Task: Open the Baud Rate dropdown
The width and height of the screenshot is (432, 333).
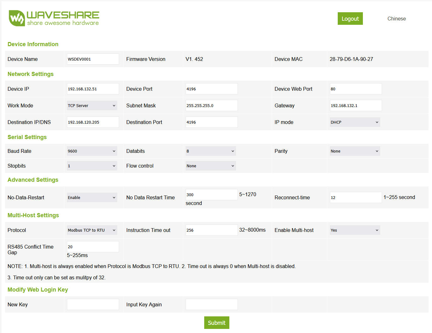Action: tap(92, 151)
